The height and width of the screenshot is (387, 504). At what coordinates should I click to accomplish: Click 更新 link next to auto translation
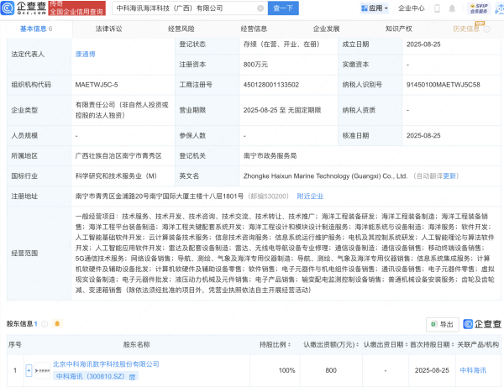[x=450, y=176]
